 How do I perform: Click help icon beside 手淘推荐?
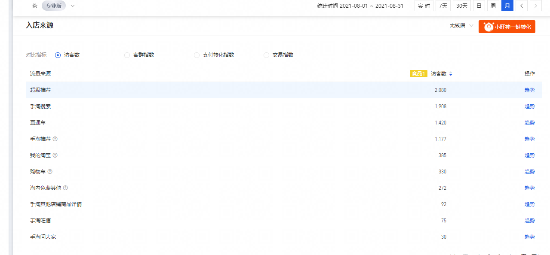55,139
